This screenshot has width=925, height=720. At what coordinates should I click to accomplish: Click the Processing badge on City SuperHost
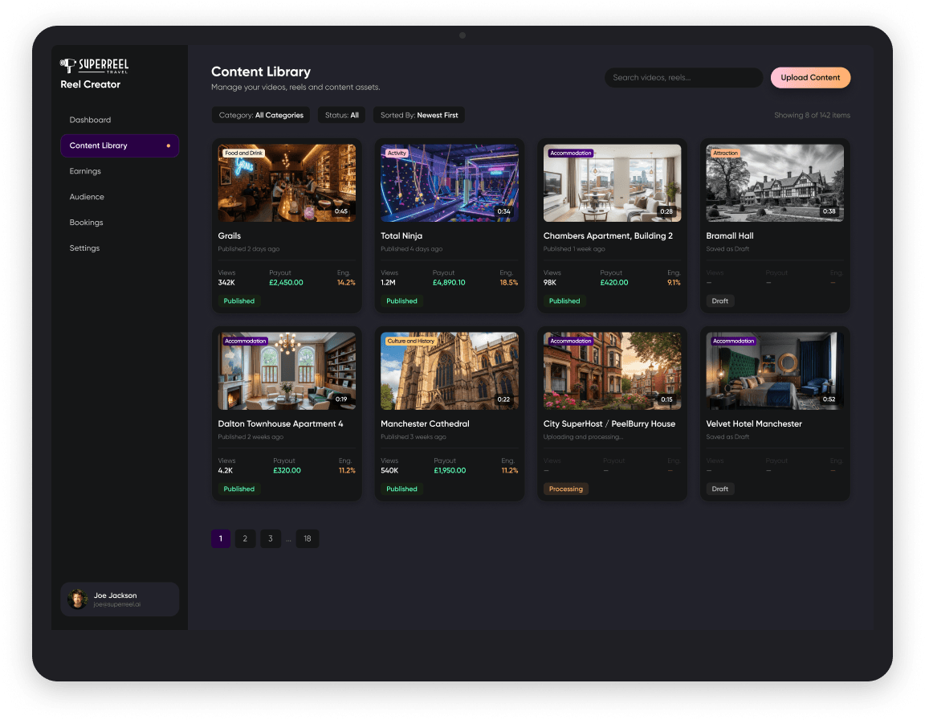click(566, 489)
